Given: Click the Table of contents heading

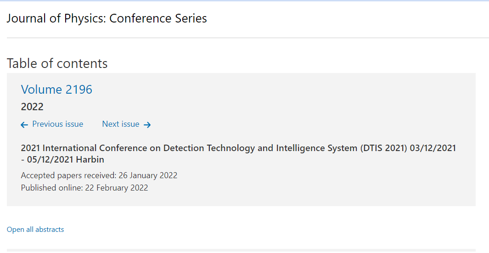Looking at the screenshot, I should click(x=57, y=63).
